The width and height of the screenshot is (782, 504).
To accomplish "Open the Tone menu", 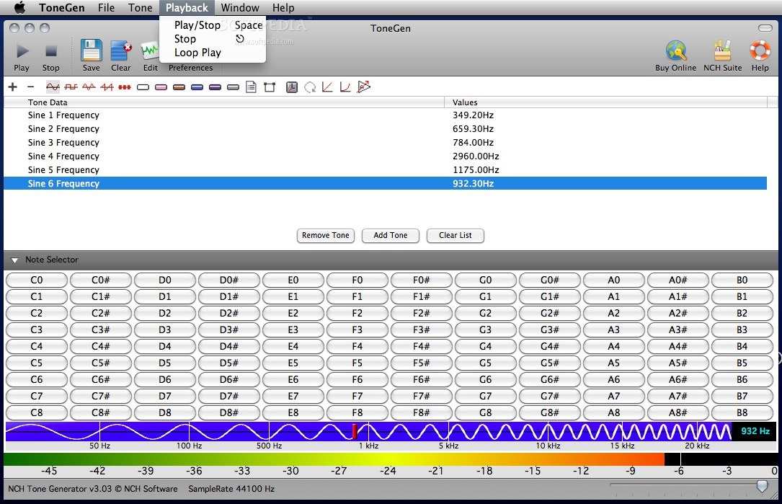I will 140,8.
